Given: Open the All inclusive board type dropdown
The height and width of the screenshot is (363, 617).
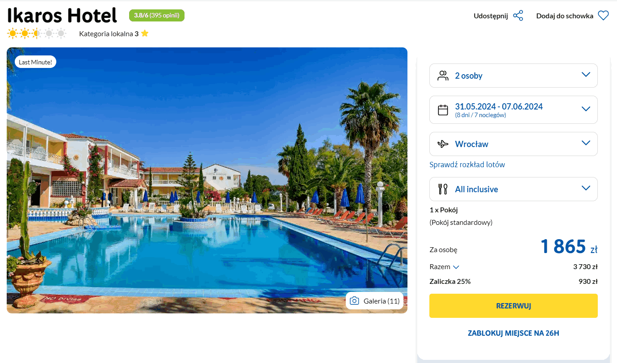Looking at the screenshot, I should [513, 189].
